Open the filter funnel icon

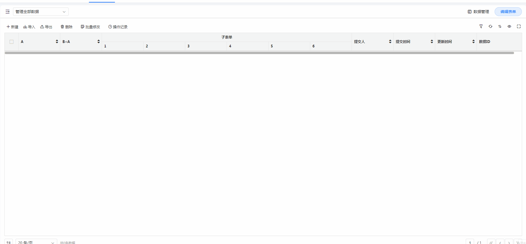click(481, 27)
